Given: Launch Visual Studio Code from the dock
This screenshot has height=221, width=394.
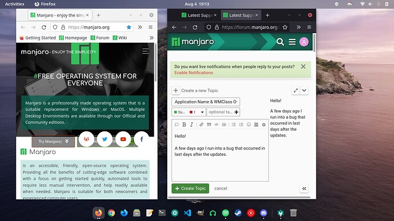Looking at the screenshot, I should [187, 213].
